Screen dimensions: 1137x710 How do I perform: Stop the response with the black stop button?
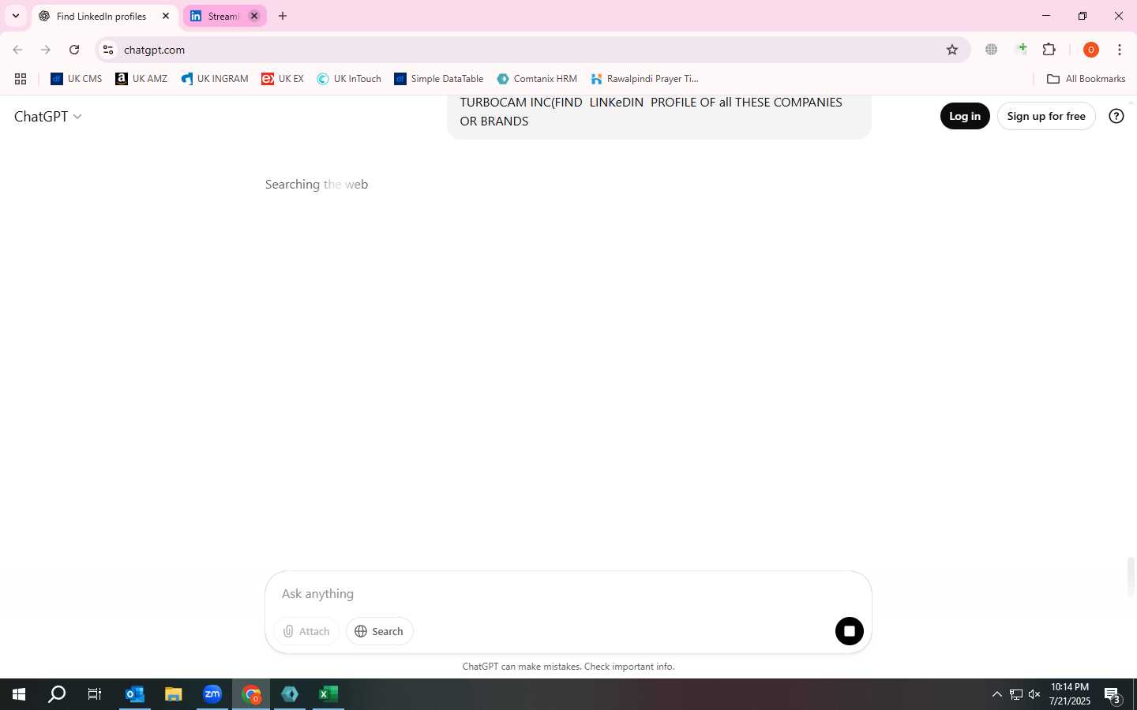coord(850,631)
